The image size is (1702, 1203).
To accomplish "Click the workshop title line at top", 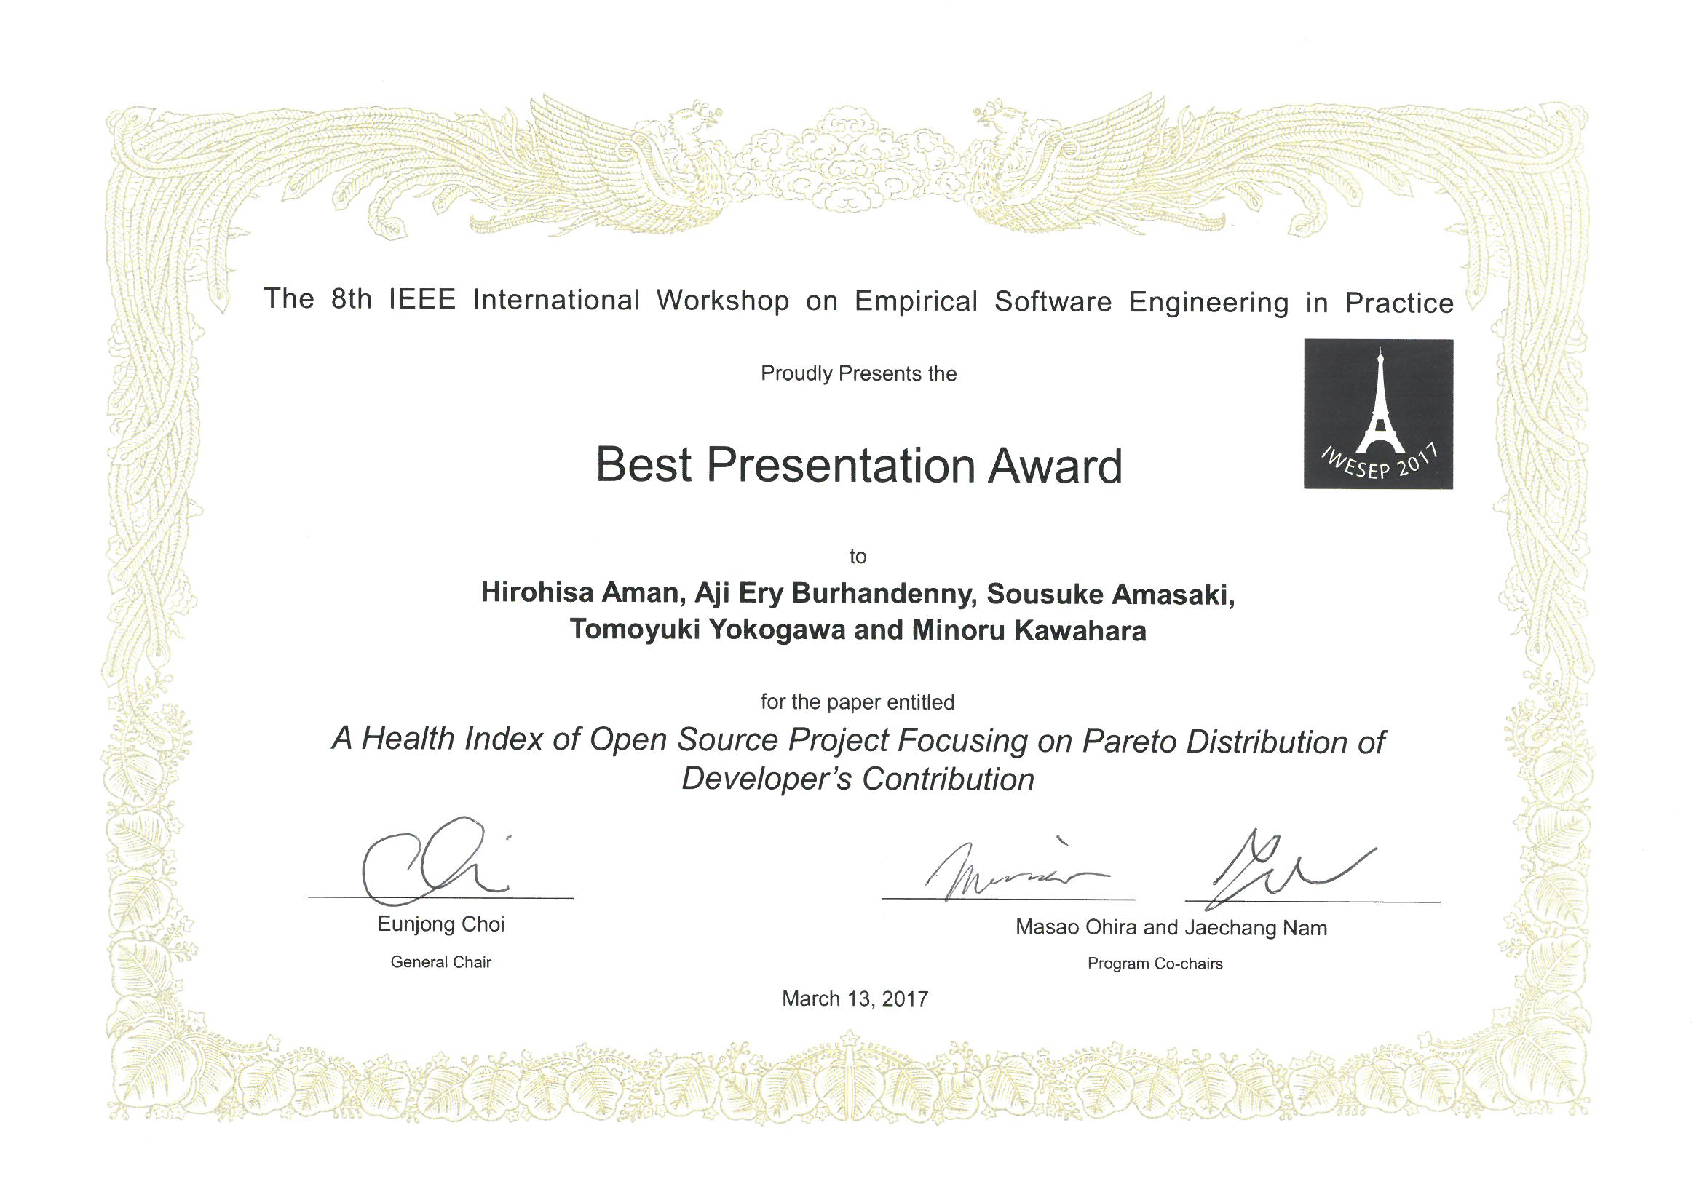I will point(859,301).
